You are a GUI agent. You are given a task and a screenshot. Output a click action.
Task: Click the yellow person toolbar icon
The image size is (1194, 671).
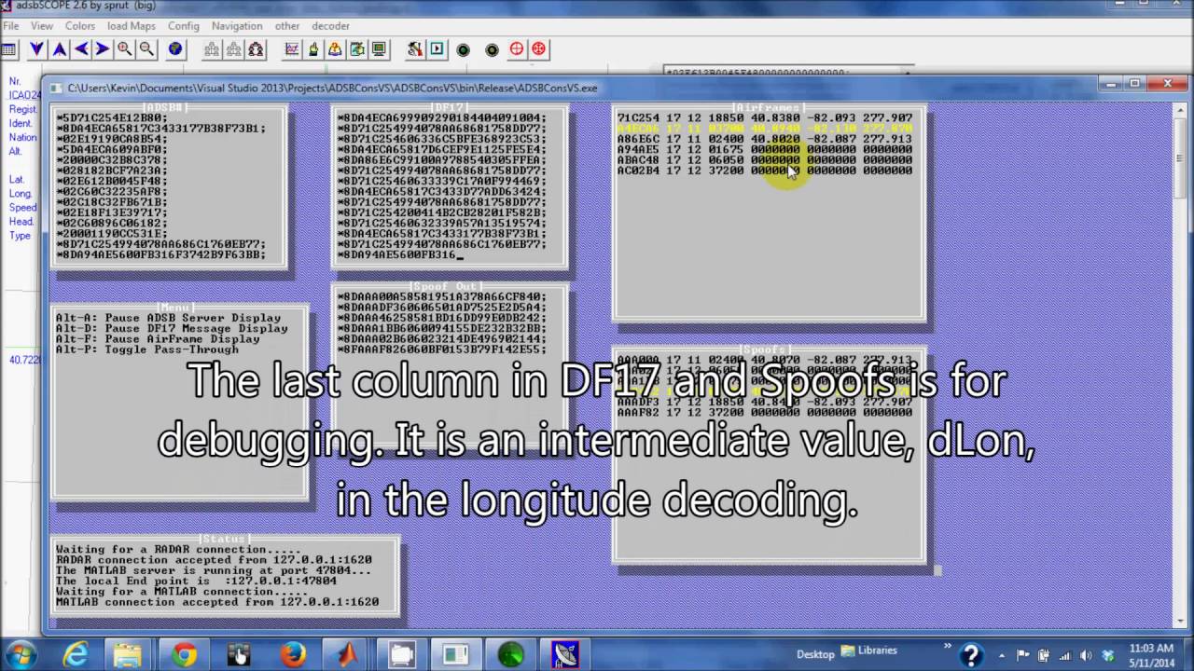coord(335,49)
